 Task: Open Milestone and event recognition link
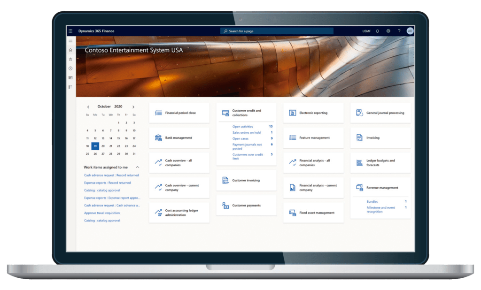(x=380, y=210)
